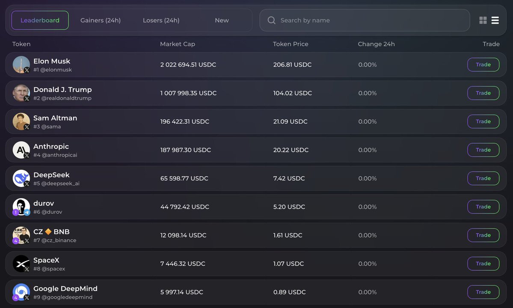Click 2 022 694.51 USDC market cap

(x=188, y=65)
